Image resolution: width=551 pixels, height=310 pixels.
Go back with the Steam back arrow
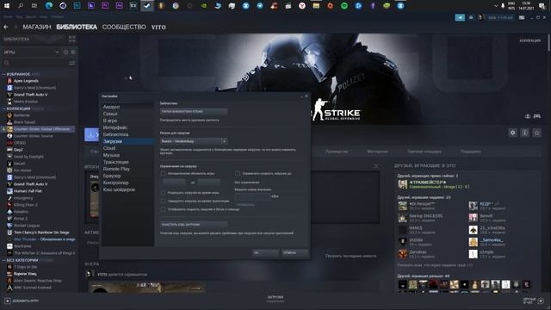[6, 27]
